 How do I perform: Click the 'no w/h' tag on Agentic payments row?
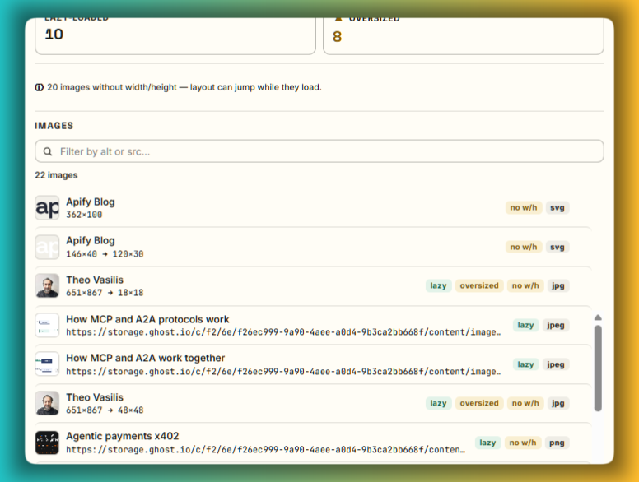tap(523, 443)
